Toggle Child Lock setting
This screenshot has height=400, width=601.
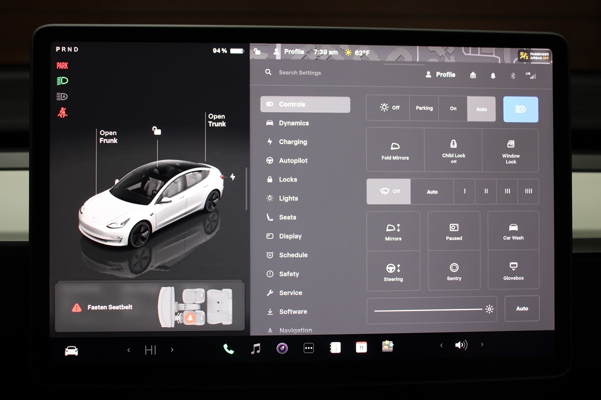[x=453, y=150]
